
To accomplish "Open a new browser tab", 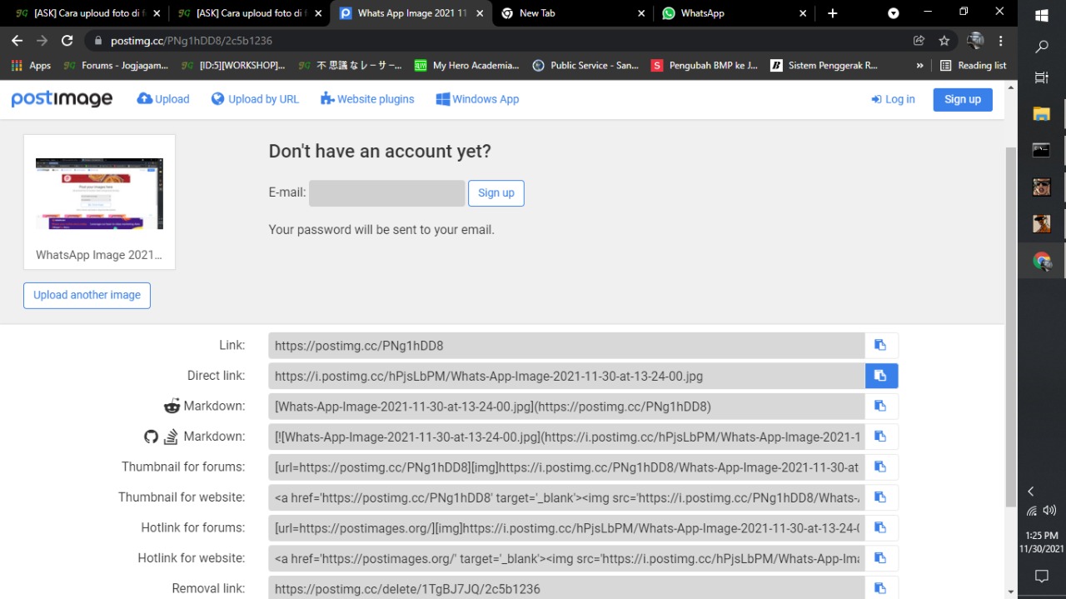I will point(833,13).
